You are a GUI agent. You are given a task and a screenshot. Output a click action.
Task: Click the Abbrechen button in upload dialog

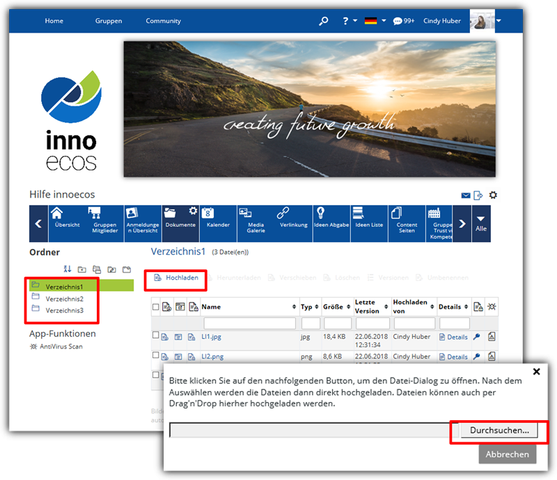tap(508, 454)
